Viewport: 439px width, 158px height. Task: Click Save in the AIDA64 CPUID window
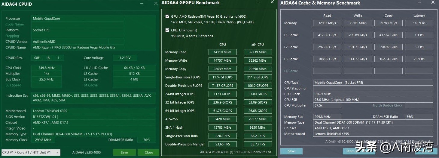pyautogui.click(x=124, y=152)
